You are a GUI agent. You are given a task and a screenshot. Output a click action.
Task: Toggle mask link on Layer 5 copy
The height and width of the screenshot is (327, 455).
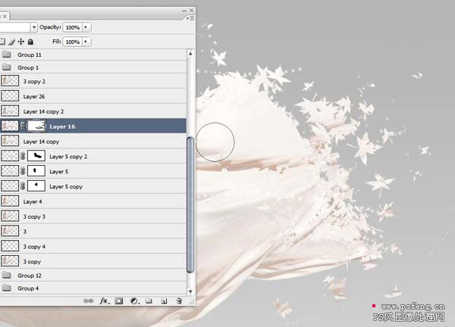coord(23,186)
